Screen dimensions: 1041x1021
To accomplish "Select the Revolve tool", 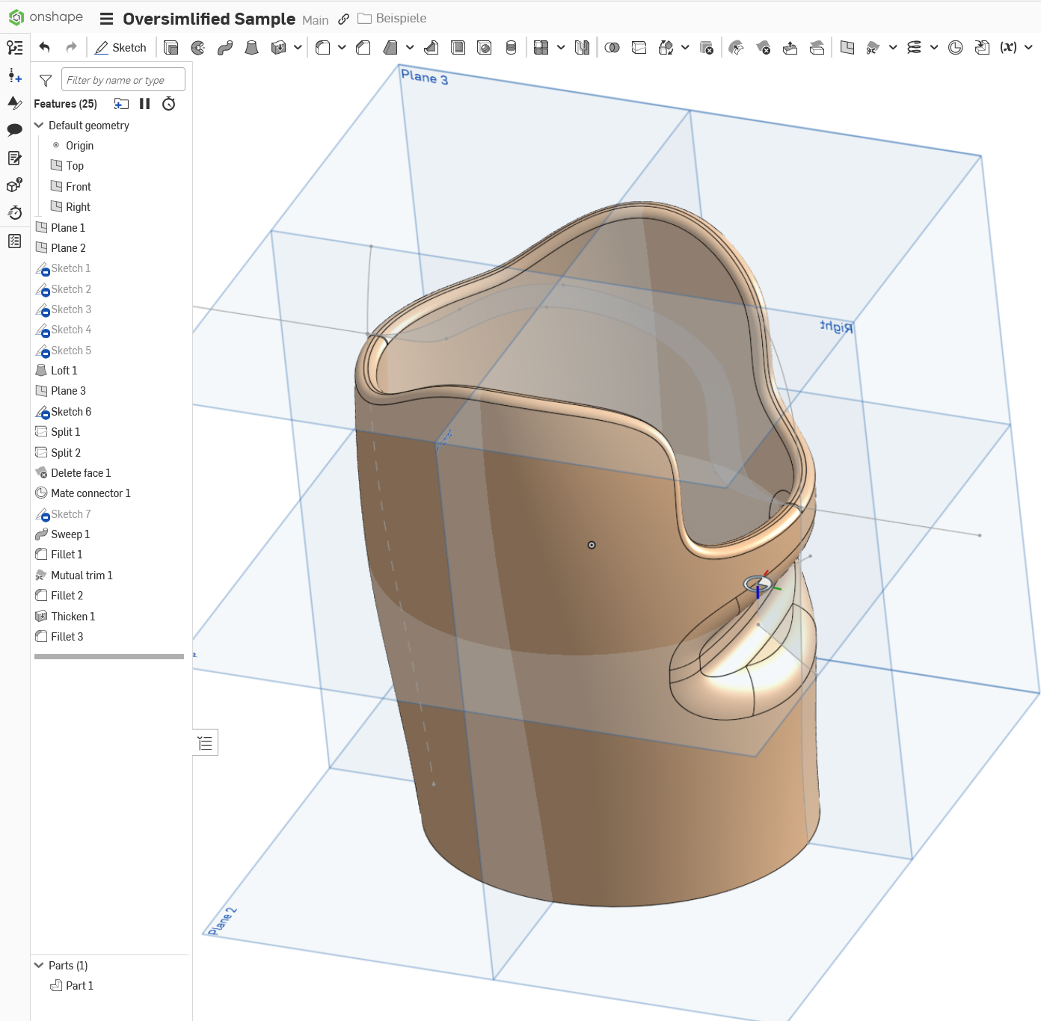I will click(x=198, y=48).
